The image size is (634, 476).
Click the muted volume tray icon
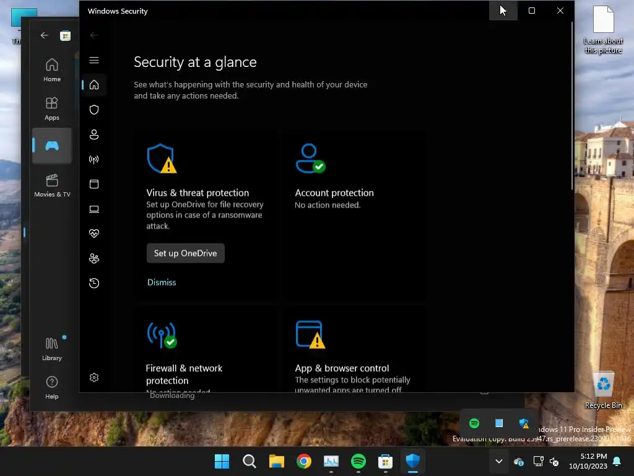(x=554, y=461)
